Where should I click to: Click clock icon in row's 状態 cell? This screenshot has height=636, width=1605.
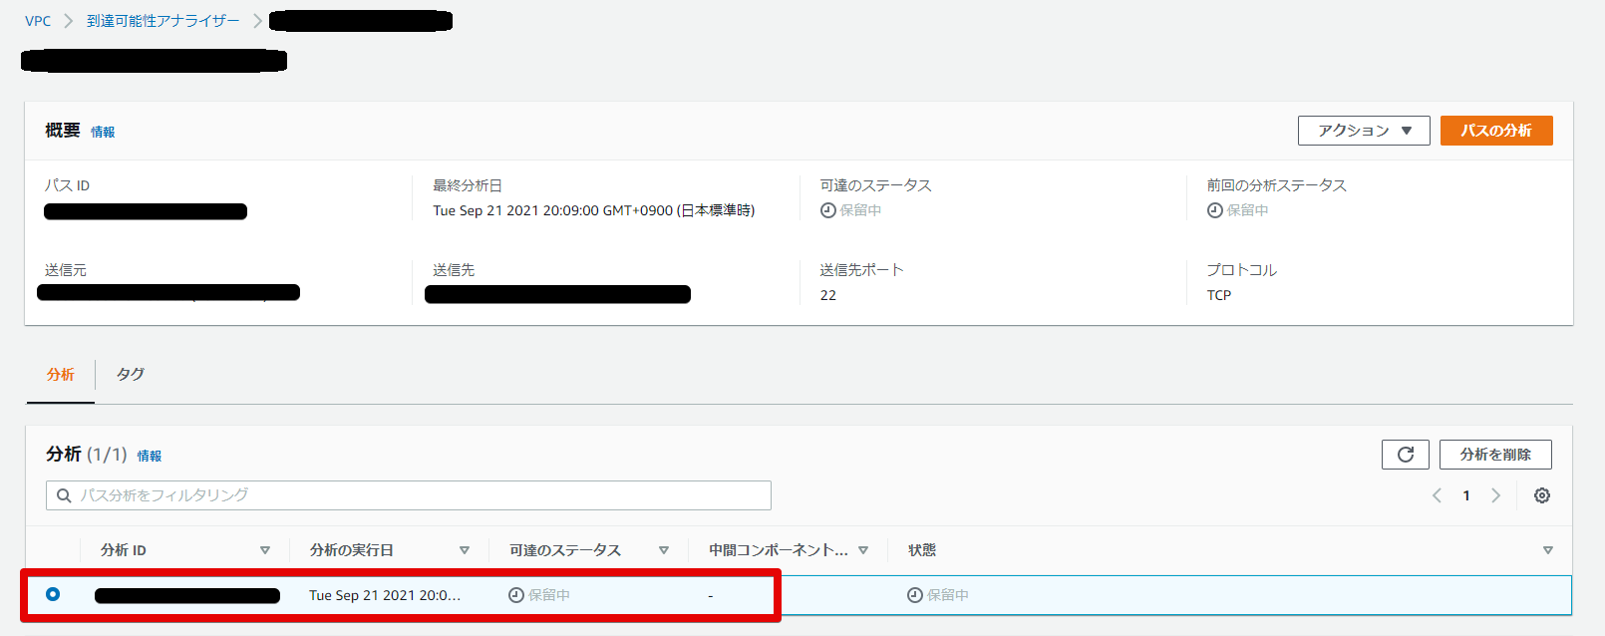915,595
